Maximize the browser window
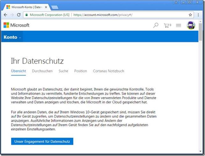205x156 pixels. (x=189, y=2)
